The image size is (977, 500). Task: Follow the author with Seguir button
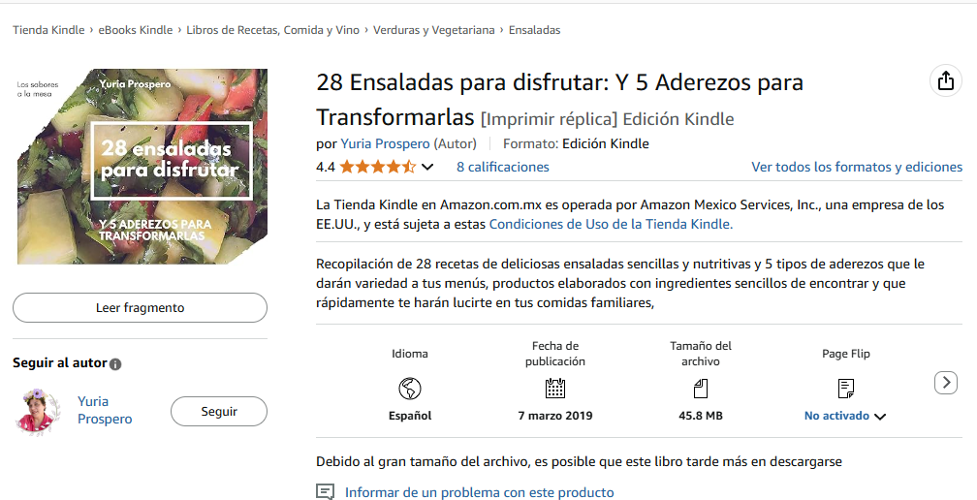click(x=219, y=411)
